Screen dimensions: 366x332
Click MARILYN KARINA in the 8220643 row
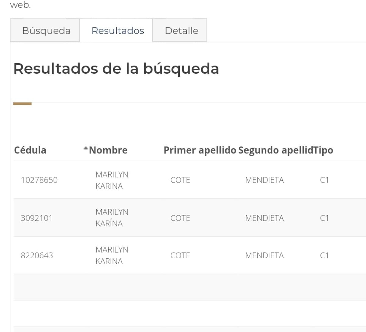click(112, 255)
